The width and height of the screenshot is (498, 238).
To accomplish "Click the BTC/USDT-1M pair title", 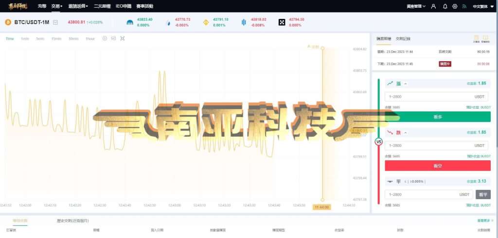I will click(32, 22).
